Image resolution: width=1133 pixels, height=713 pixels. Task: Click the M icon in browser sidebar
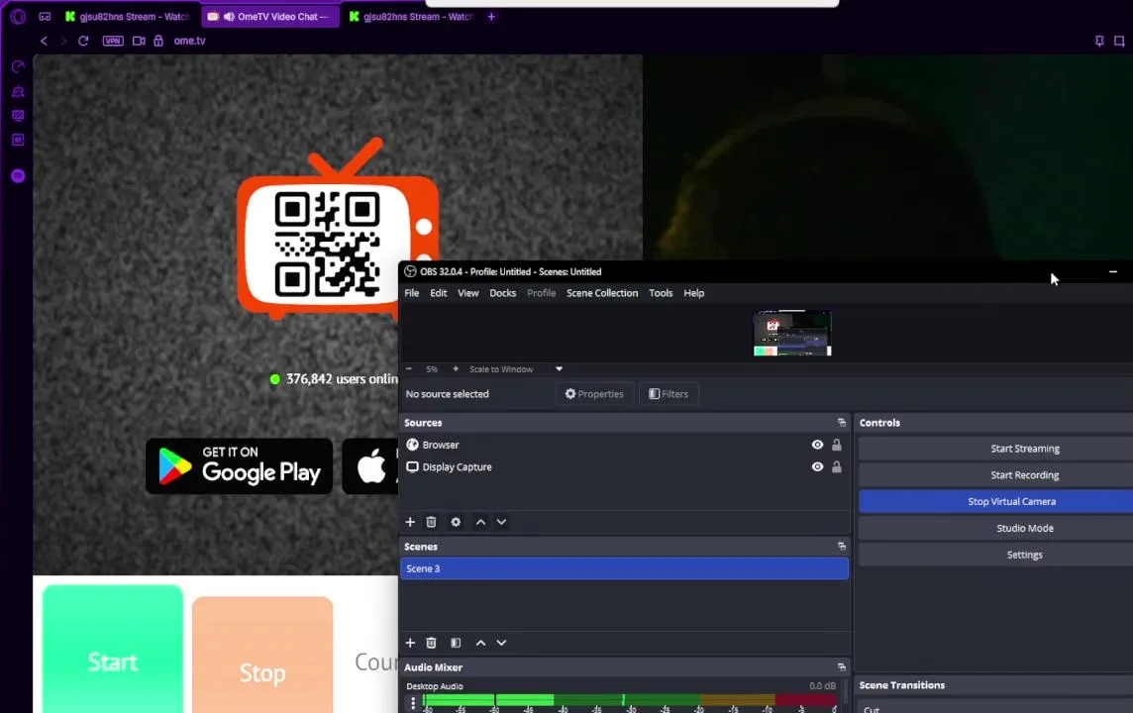click(18, 140)
